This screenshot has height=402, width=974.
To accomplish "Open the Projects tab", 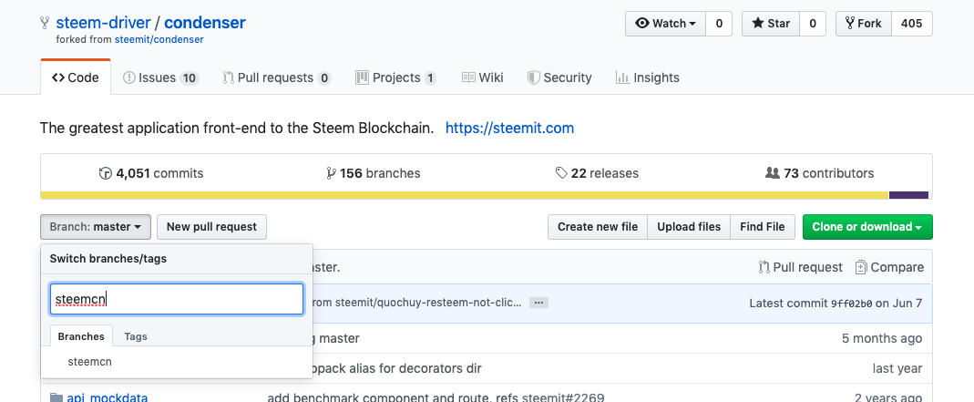I will click(395, 77).
